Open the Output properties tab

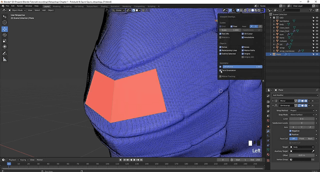[x=268, y=106]
